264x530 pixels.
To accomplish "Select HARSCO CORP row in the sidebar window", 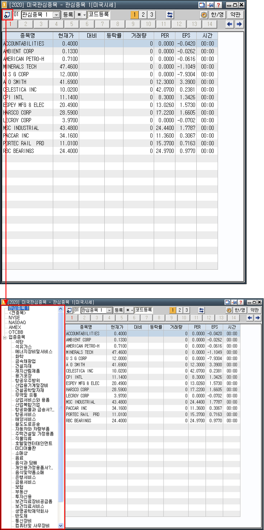I will pyautogui.click(x=152, y=390).
